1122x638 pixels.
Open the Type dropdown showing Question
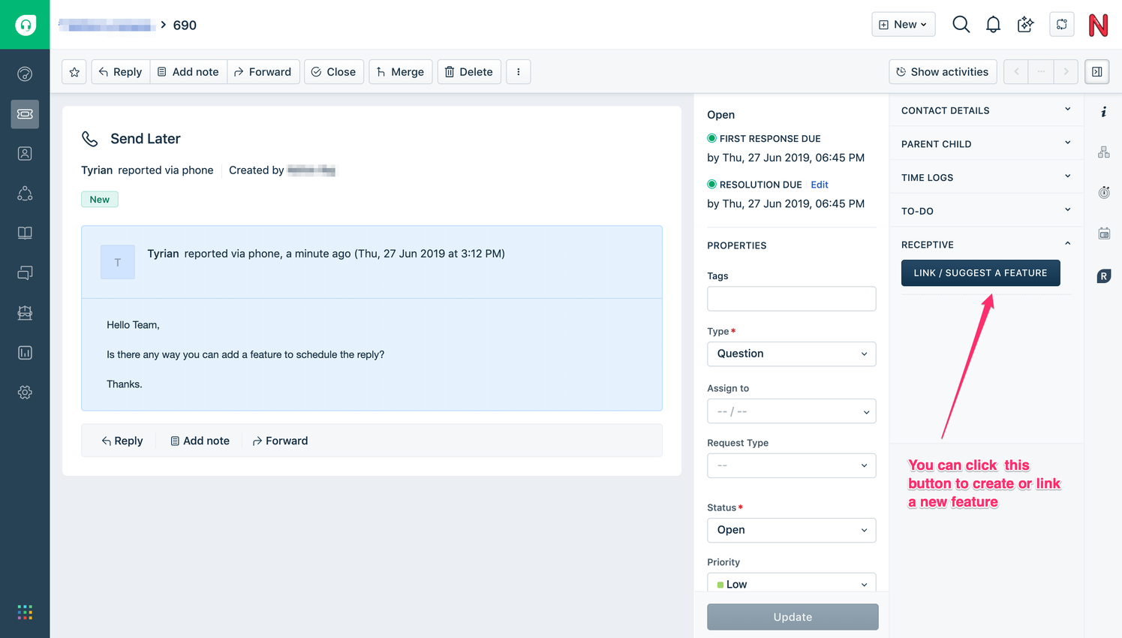coord(791,354)
